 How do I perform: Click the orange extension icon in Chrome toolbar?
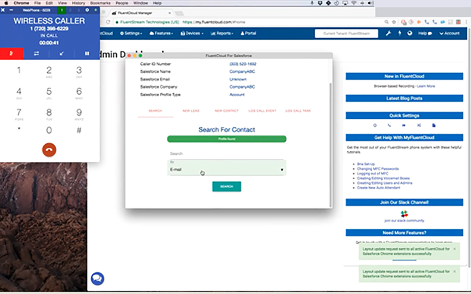tap(419, 22)
